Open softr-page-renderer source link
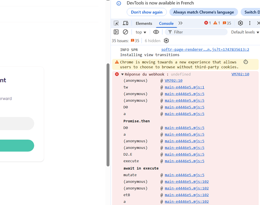Viewport: 260px width, 205px height. coord(205,50)
